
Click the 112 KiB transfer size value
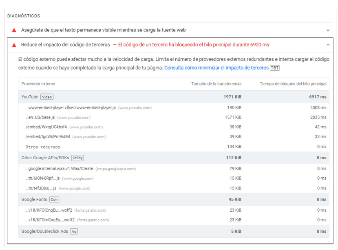pyautogui.click(x=234, y=158)
